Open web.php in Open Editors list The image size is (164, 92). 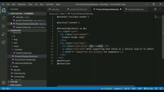[27, 17]
